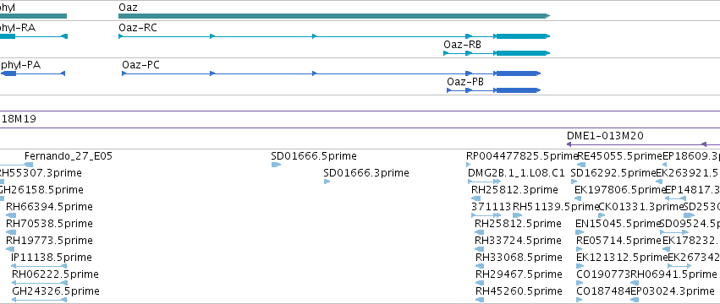720x304 pixels.
Task: Click the 371113 feature label
Action: (x=491, y=207)
